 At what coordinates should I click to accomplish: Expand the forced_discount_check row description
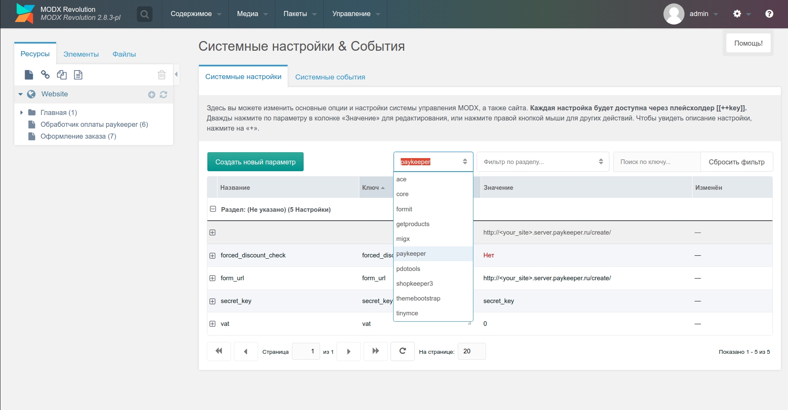point(212,255)
